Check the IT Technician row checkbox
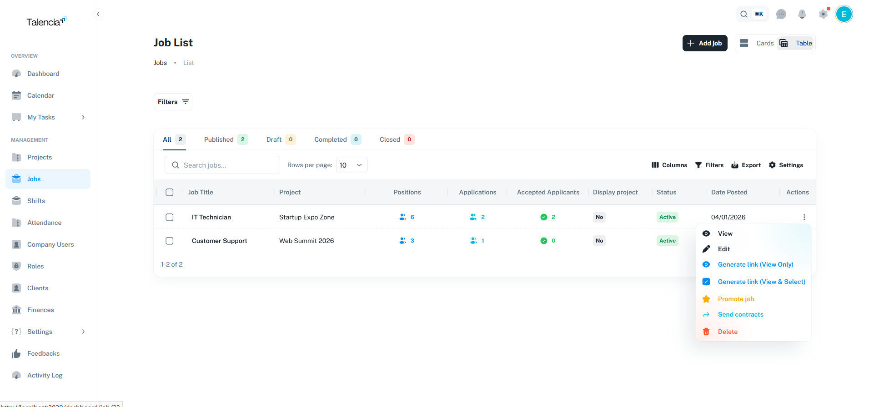869x407 pixels. coord(170,217)
